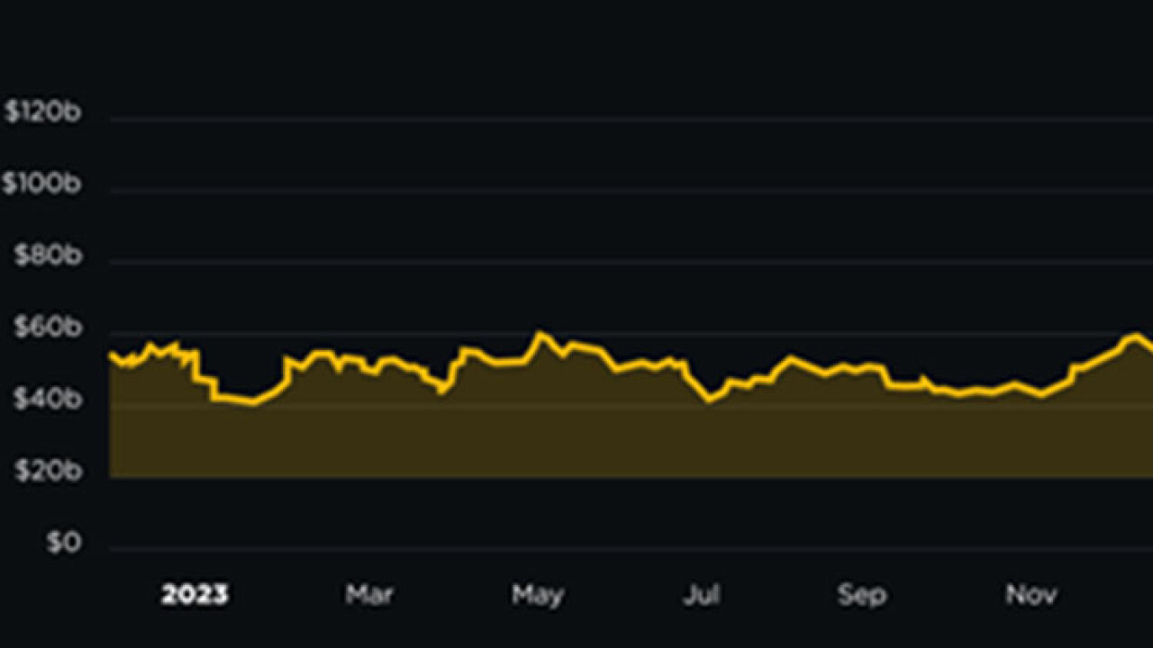Click the line's peak above May
The width and height of the screenshot is (1153, 648).
540,334
